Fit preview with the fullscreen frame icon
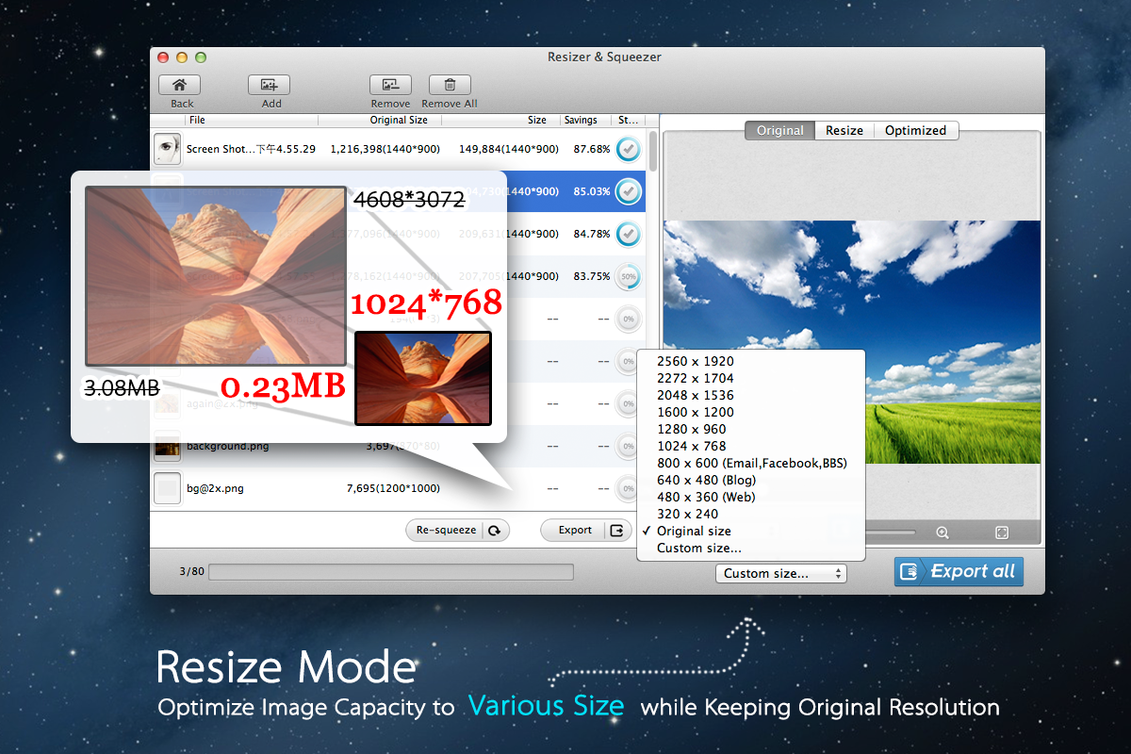The height and width of the screenshot is (754, 1131). (x=1002, y=533)
